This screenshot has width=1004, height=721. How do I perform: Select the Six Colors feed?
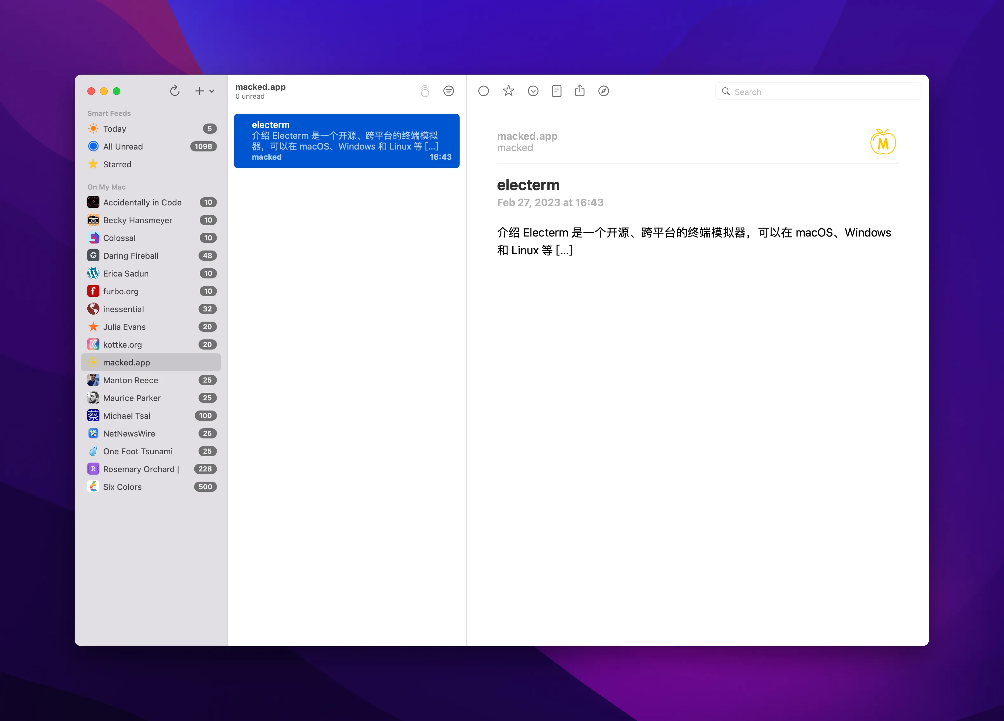pos(123,486)
